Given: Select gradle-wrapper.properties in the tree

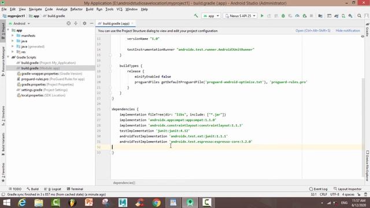Looking at the screenshot, I should click(49, 73).
